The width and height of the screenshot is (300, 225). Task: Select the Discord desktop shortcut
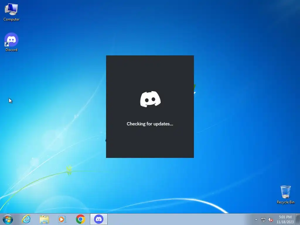coord(11,42)
